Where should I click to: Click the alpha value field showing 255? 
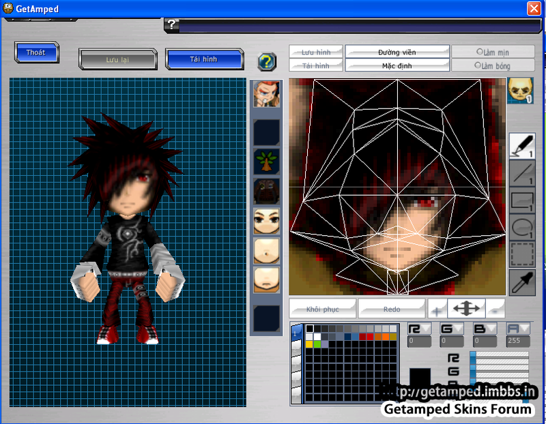click(x=518, y=342)
